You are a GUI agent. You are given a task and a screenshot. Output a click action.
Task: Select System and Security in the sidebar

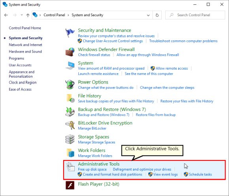point(26,38)
